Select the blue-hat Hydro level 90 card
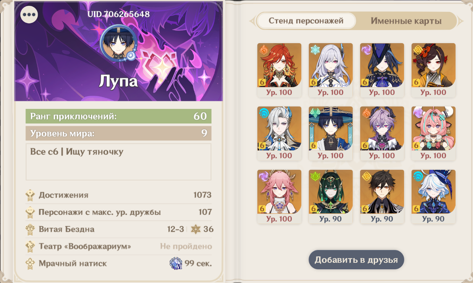Viewport: 473px width, 283px height. point(433,197)
